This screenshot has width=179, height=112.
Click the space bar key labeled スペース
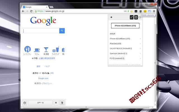tap(40, 103)
